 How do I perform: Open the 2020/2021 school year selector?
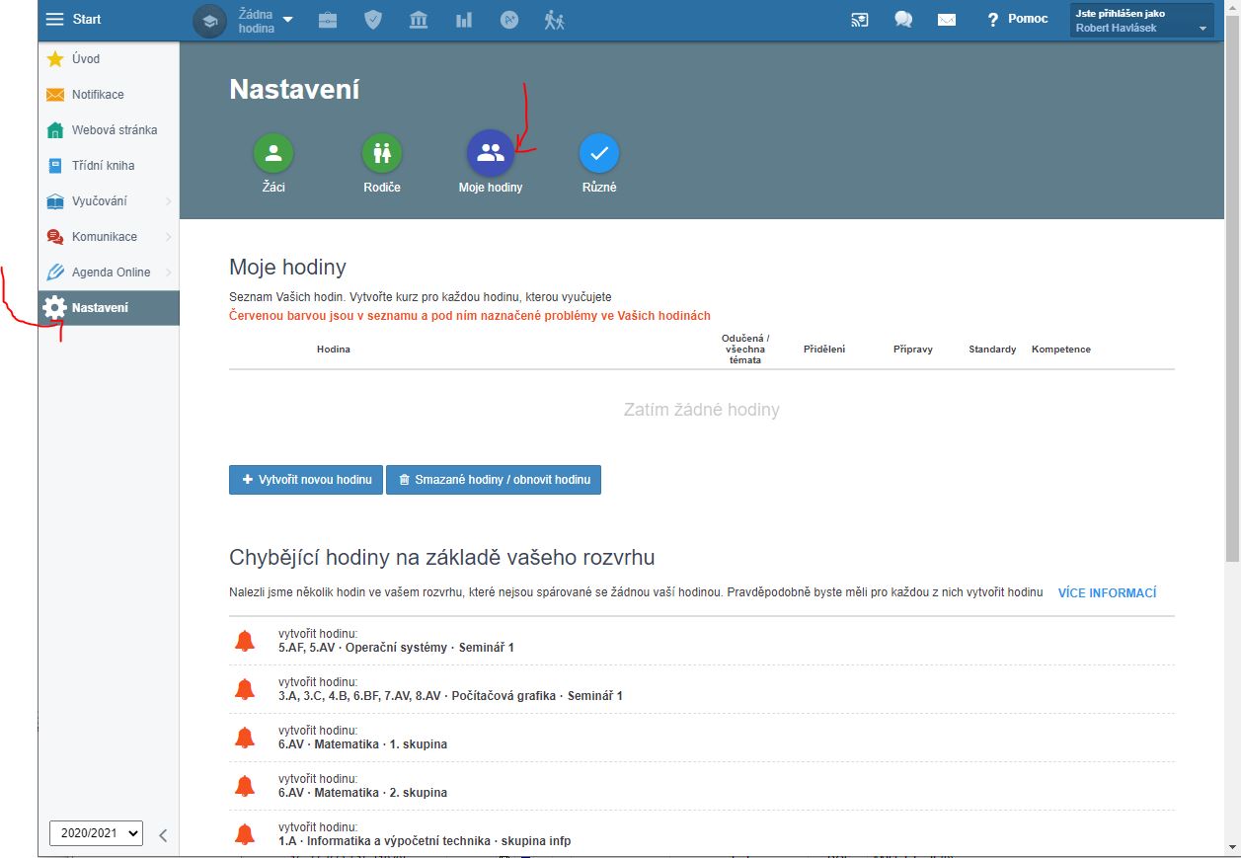(x=96, y=833)
